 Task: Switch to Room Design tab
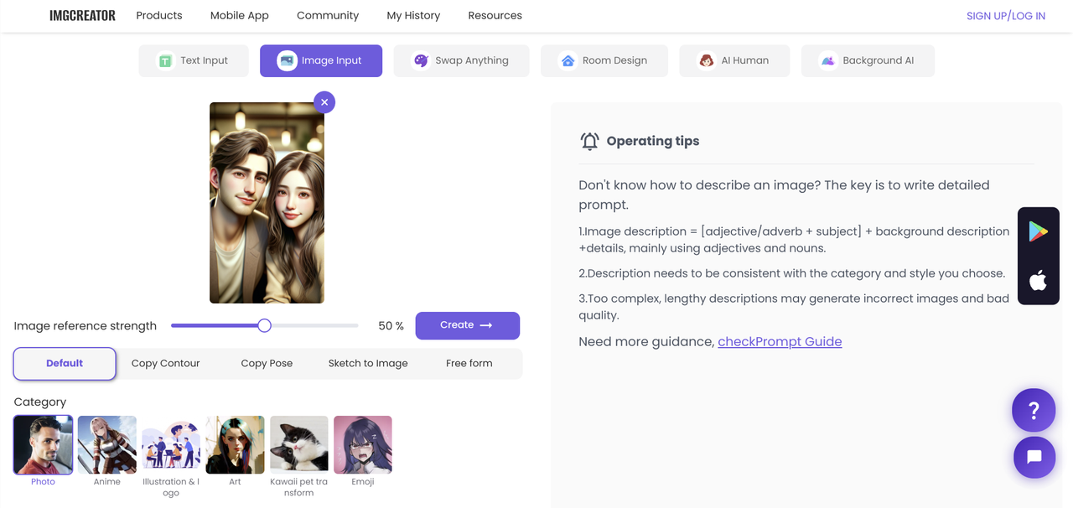(604, 60)
